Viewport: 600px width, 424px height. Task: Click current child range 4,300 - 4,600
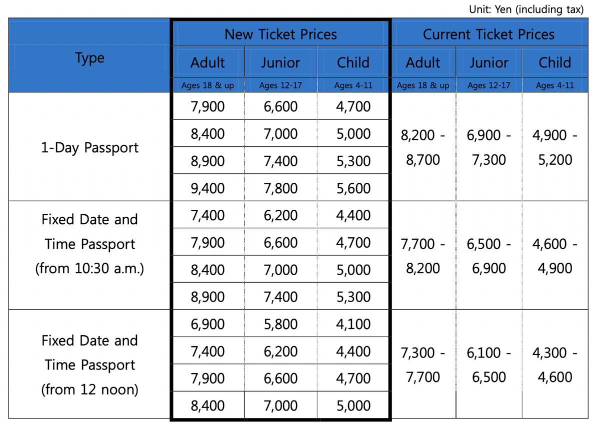(554, 365)
